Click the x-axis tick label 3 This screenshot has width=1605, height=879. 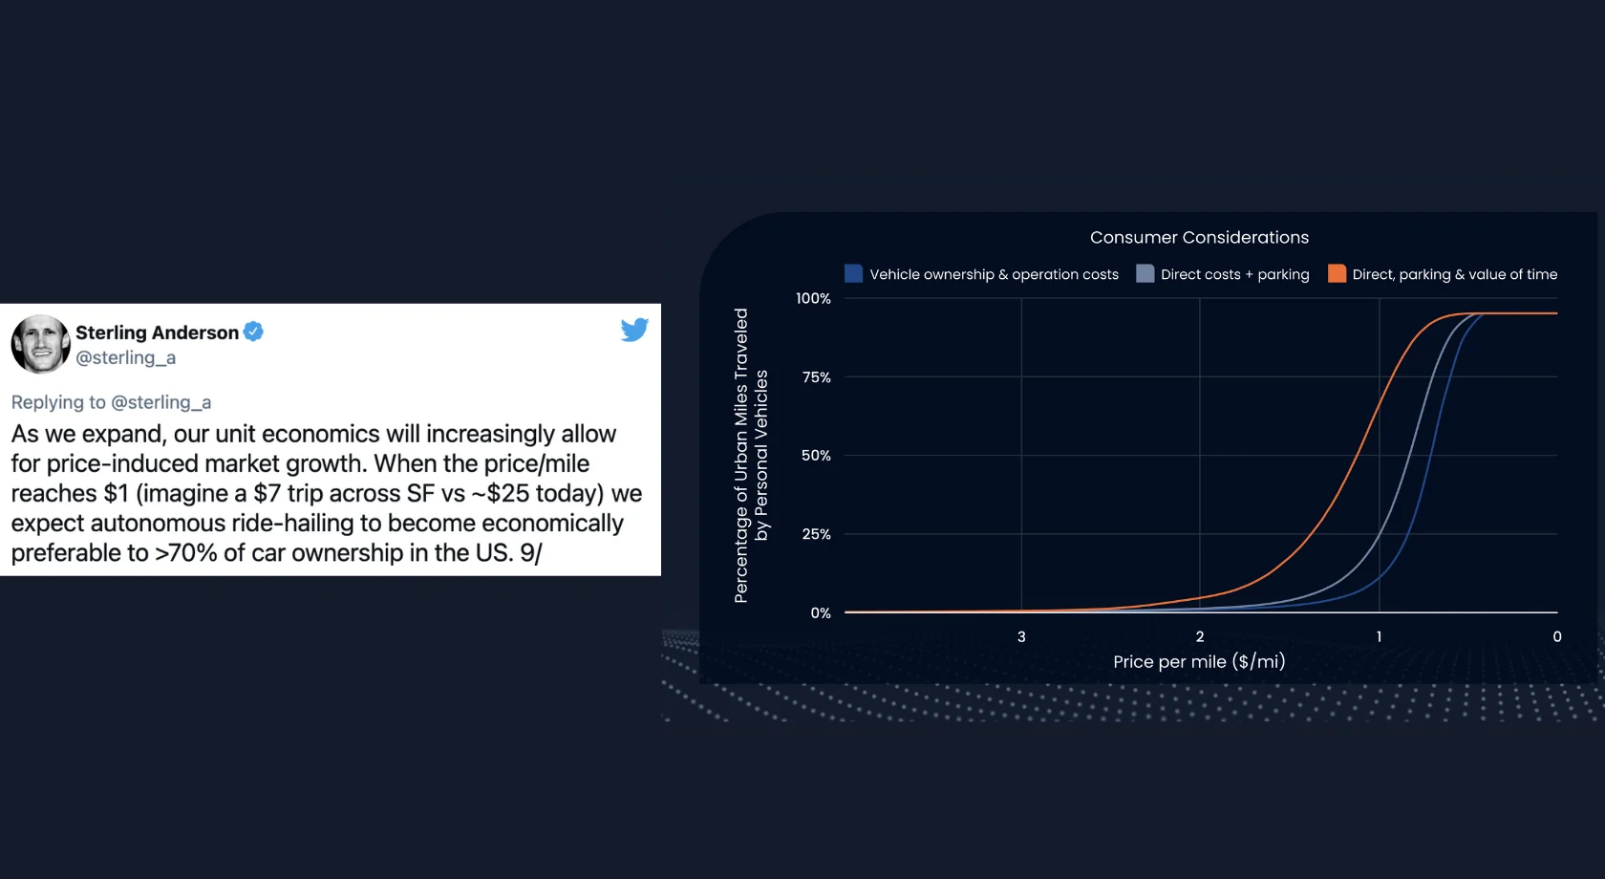[1021, 636]
